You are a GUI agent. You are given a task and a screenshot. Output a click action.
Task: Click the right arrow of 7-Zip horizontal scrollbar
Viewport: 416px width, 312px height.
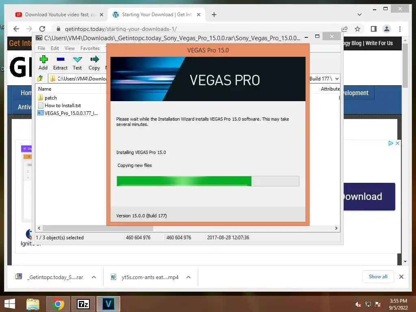(x=336, y=228)
